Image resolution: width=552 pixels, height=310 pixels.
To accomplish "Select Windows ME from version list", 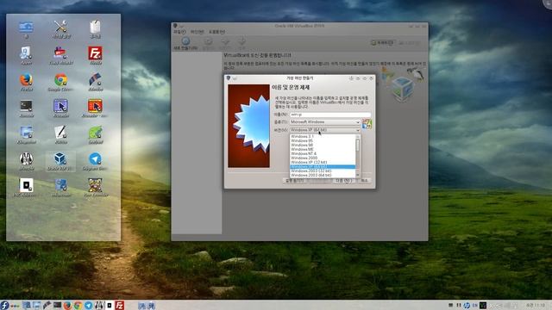I will (x=323, y=149).
